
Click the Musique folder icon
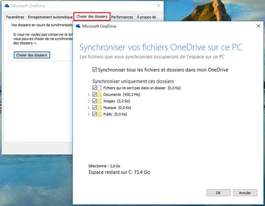click(x=99, y=108)
